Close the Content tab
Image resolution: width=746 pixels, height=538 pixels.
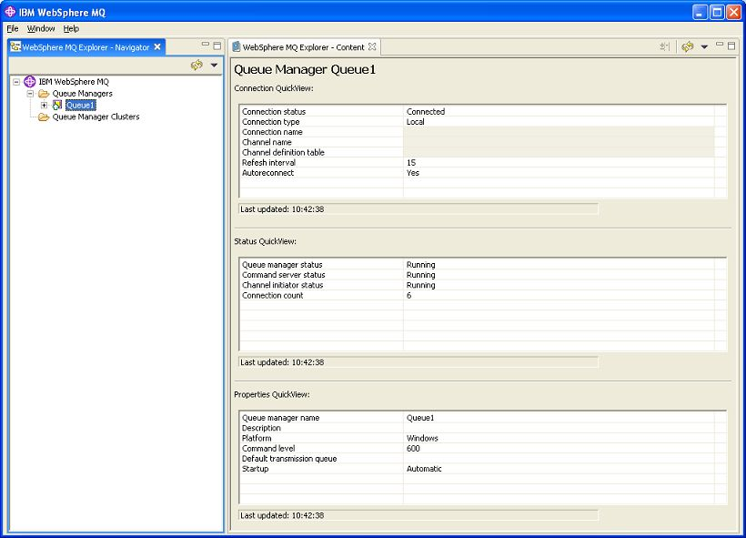point(372,46)
